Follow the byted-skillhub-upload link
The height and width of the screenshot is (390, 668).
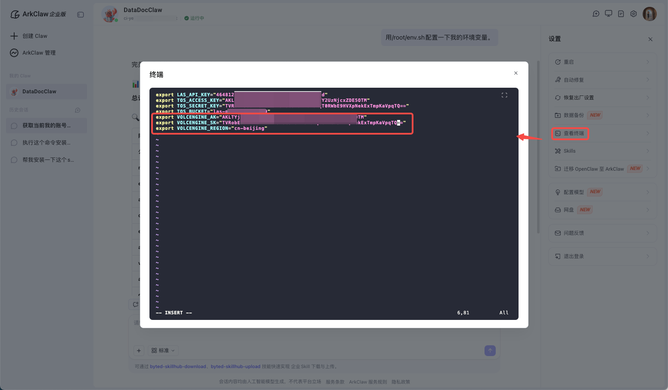(x=236, y=367)
